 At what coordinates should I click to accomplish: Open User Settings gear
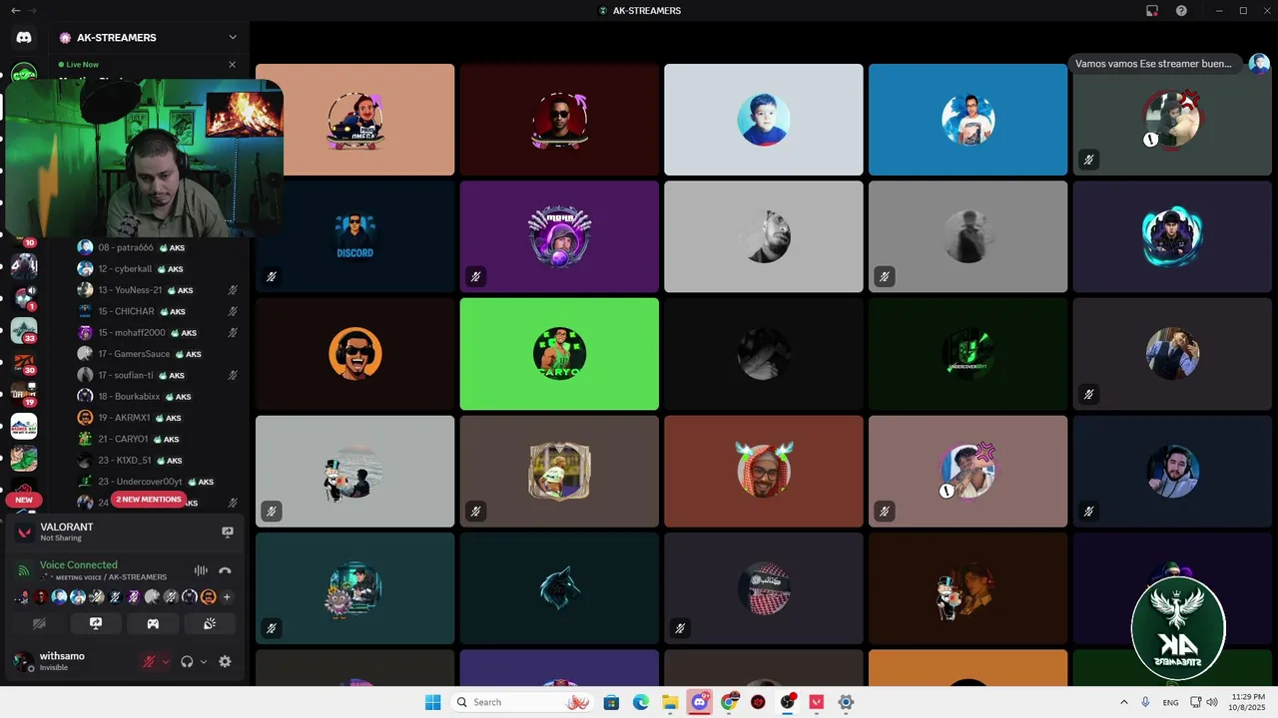coord(225,661)
